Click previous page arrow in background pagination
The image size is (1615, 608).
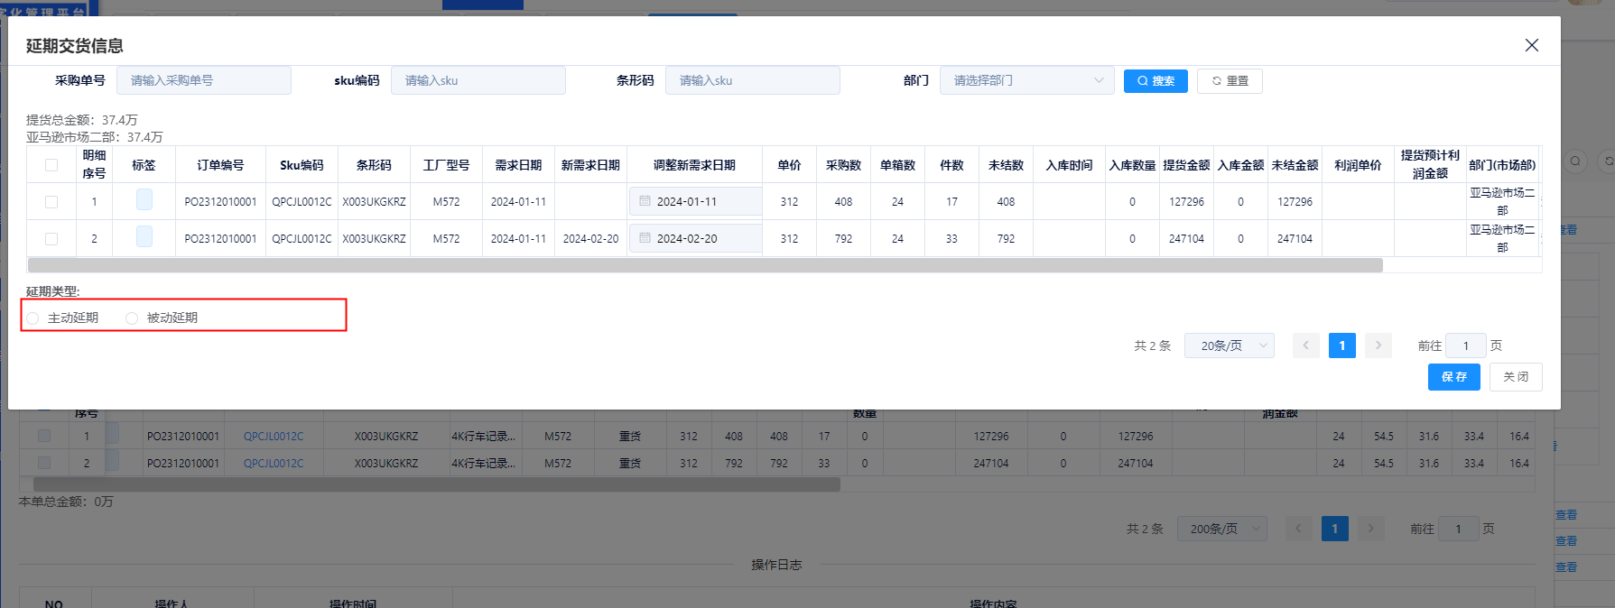pos(1298,529)
